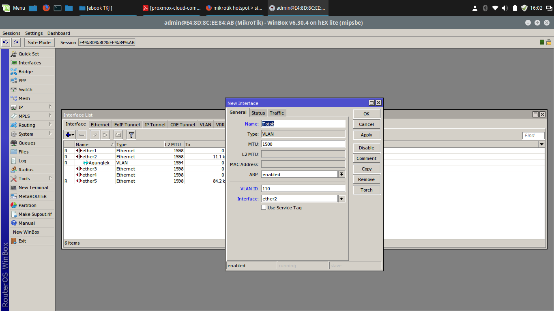Toggle Safe Mode in the WinBox toolbar
Image resolution: width=554 pixels, height=311 pixels.
pos(39,43)
